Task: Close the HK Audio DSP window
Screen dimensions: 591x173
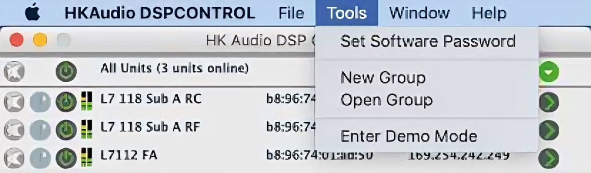Action: tap(17, 40)
